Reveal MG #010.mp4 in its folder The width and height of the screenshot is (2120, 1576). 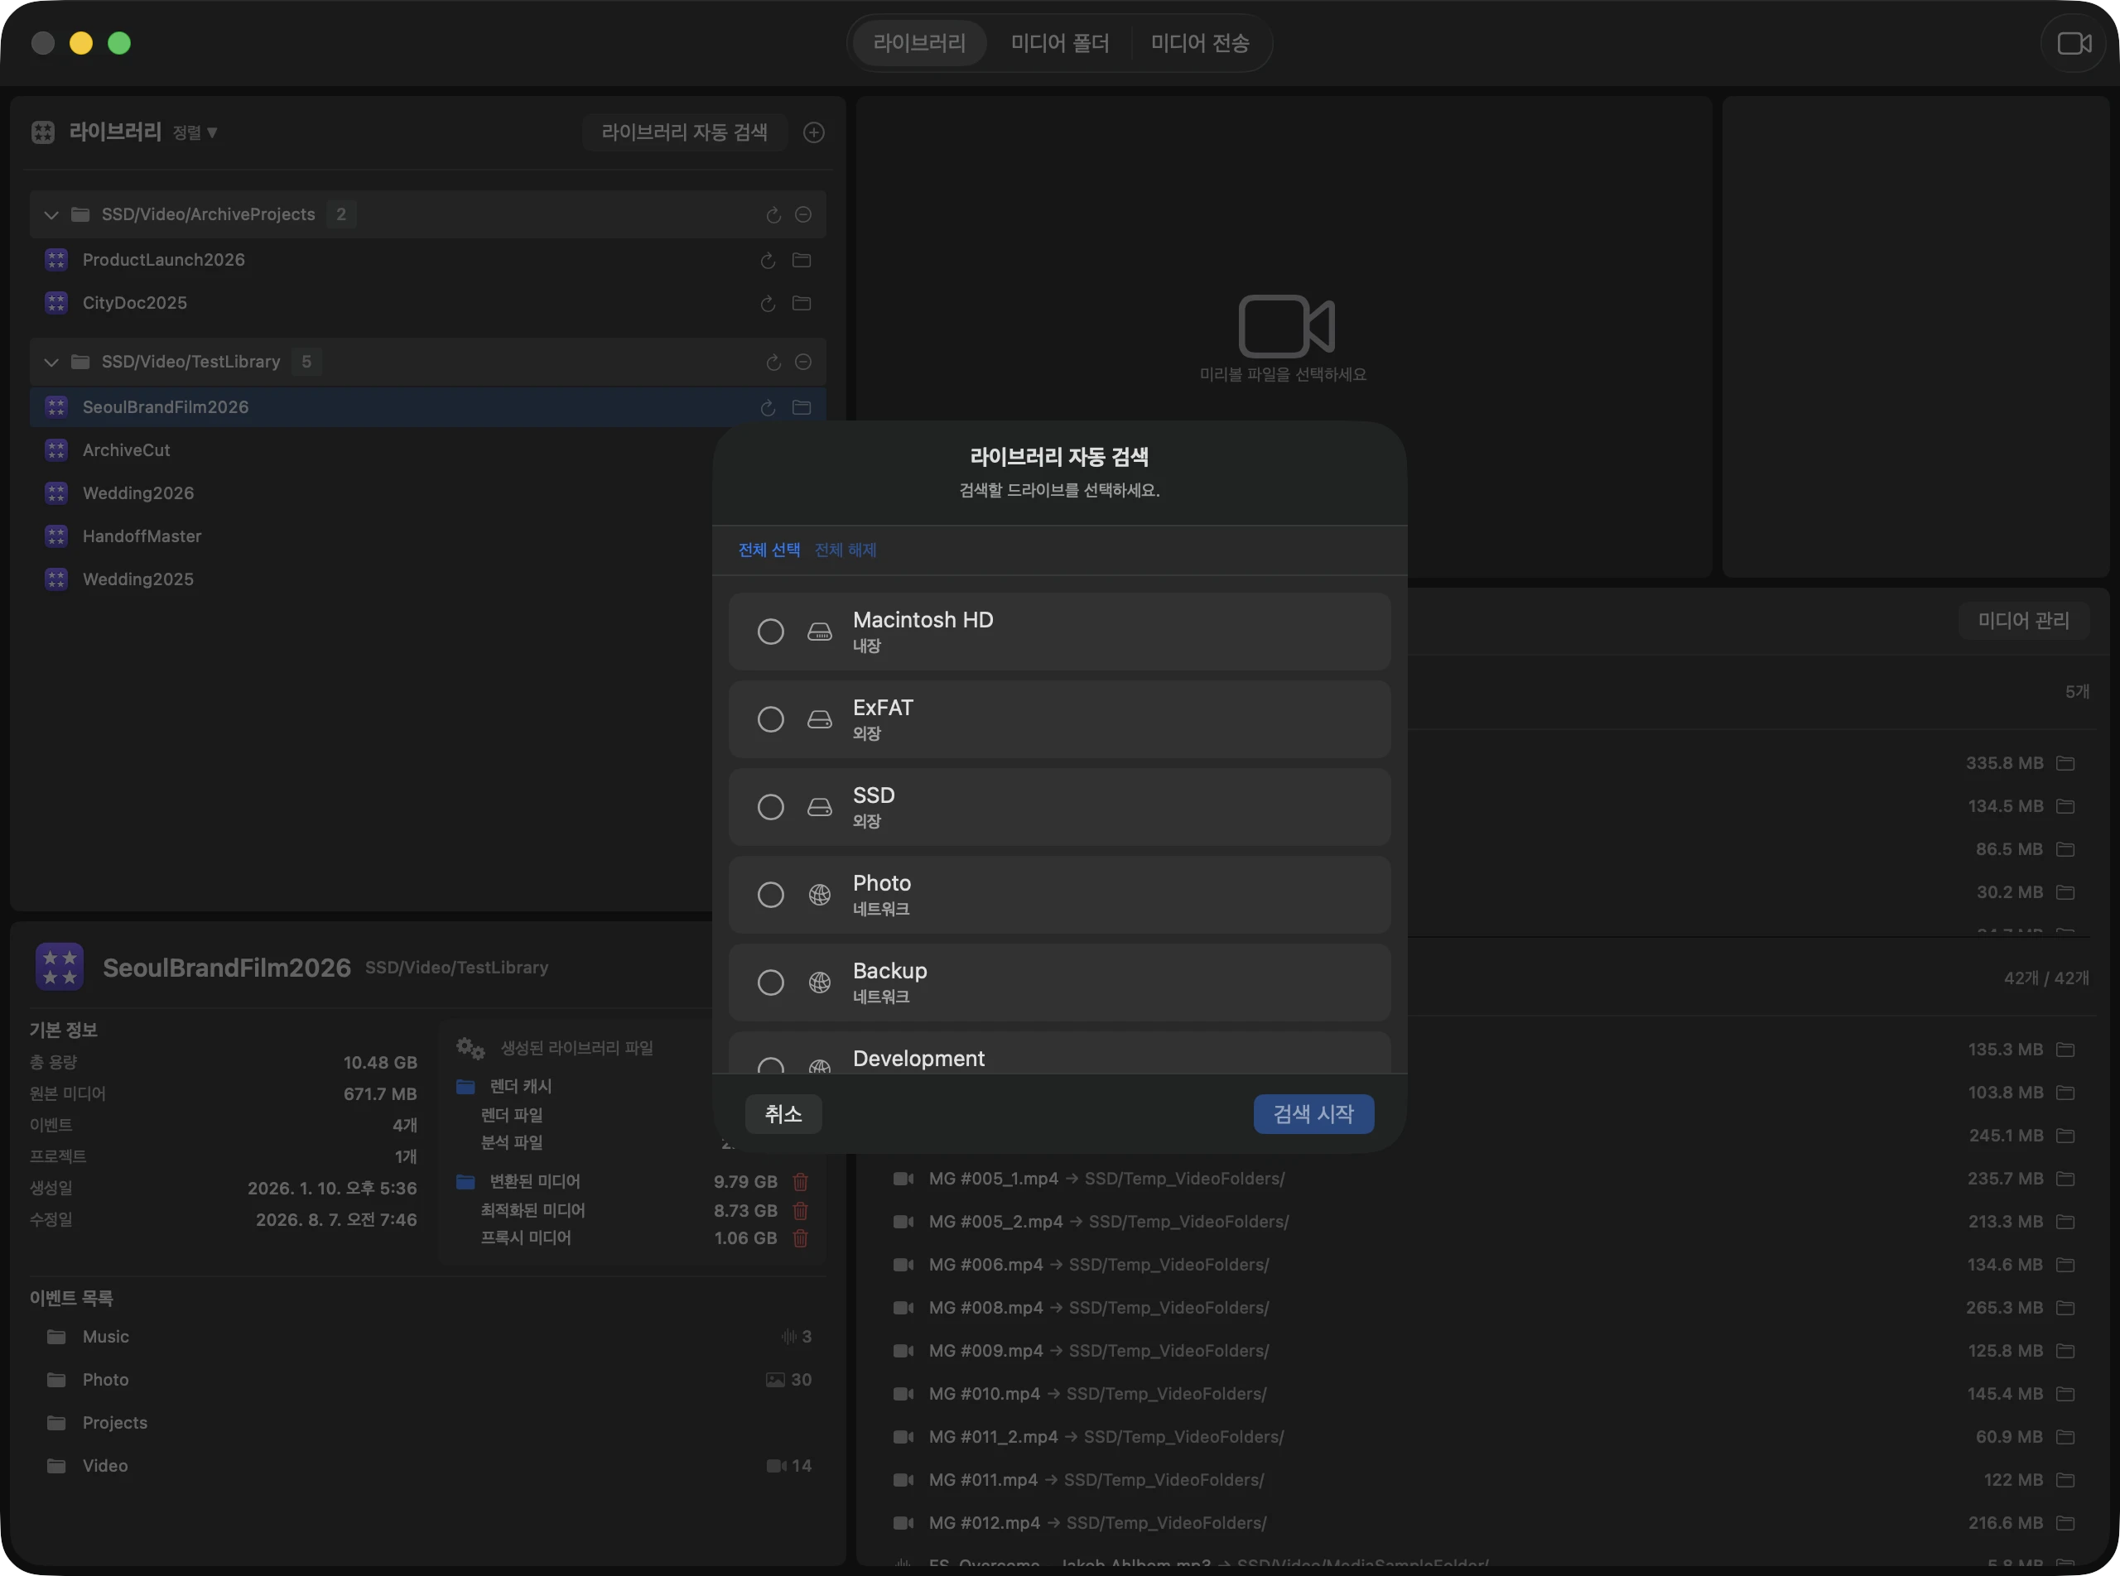tap(2065, 1394)
